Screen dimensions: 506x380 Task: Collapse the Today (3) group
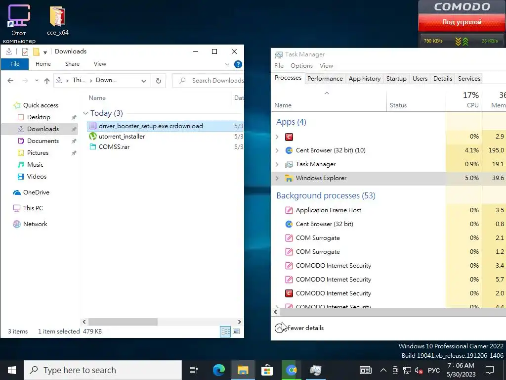click(85, 113)
